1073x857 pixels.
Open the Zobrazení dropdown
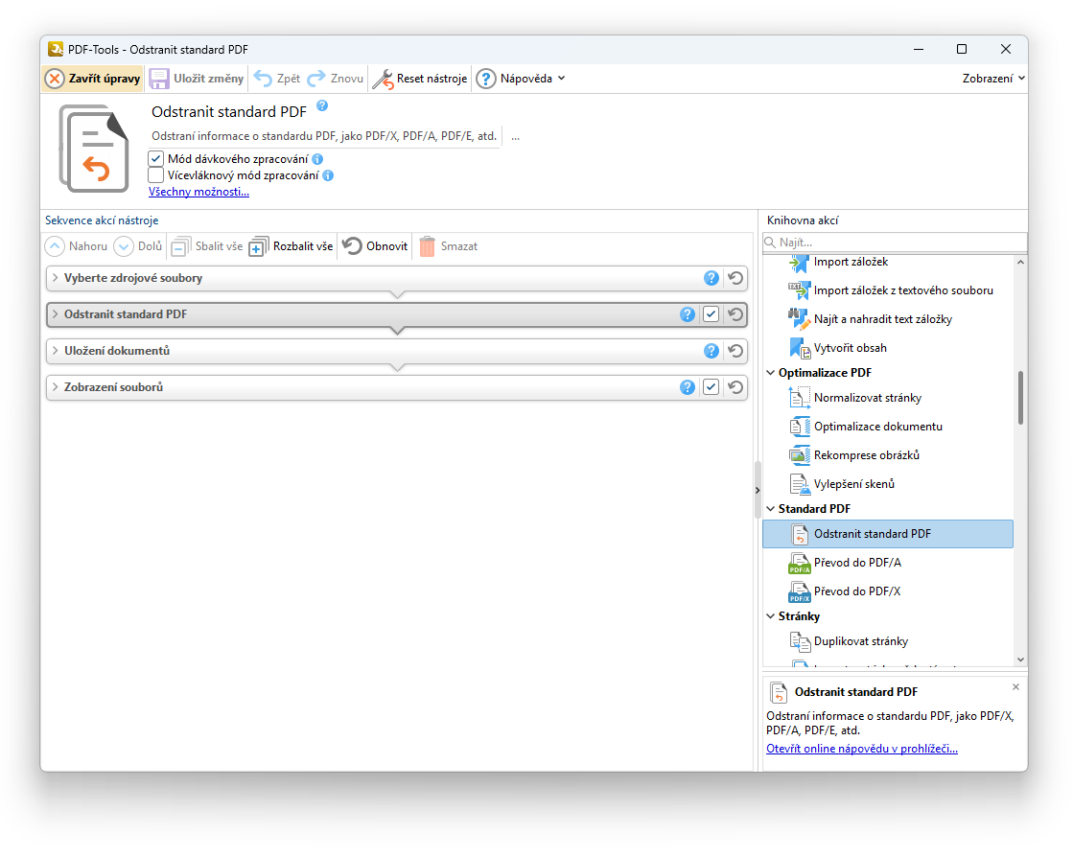(x=993, y=79)
